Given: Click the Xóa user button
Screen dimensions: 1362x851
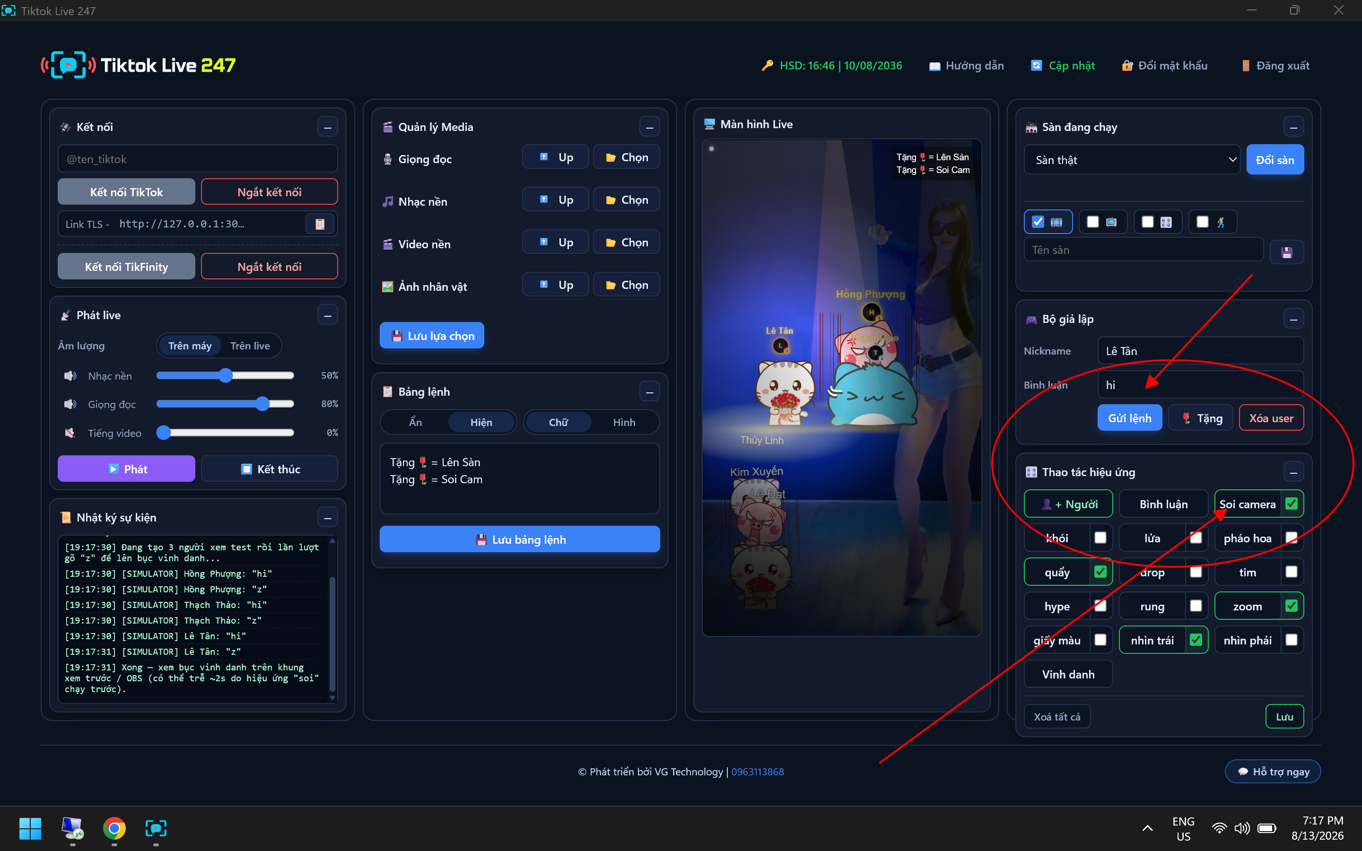Looking at the screenshot, I should (1271, 418).
